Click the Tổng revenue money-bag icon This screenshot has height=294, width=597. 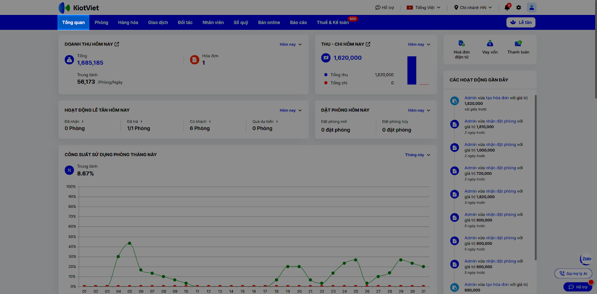(x=69, y=60)
